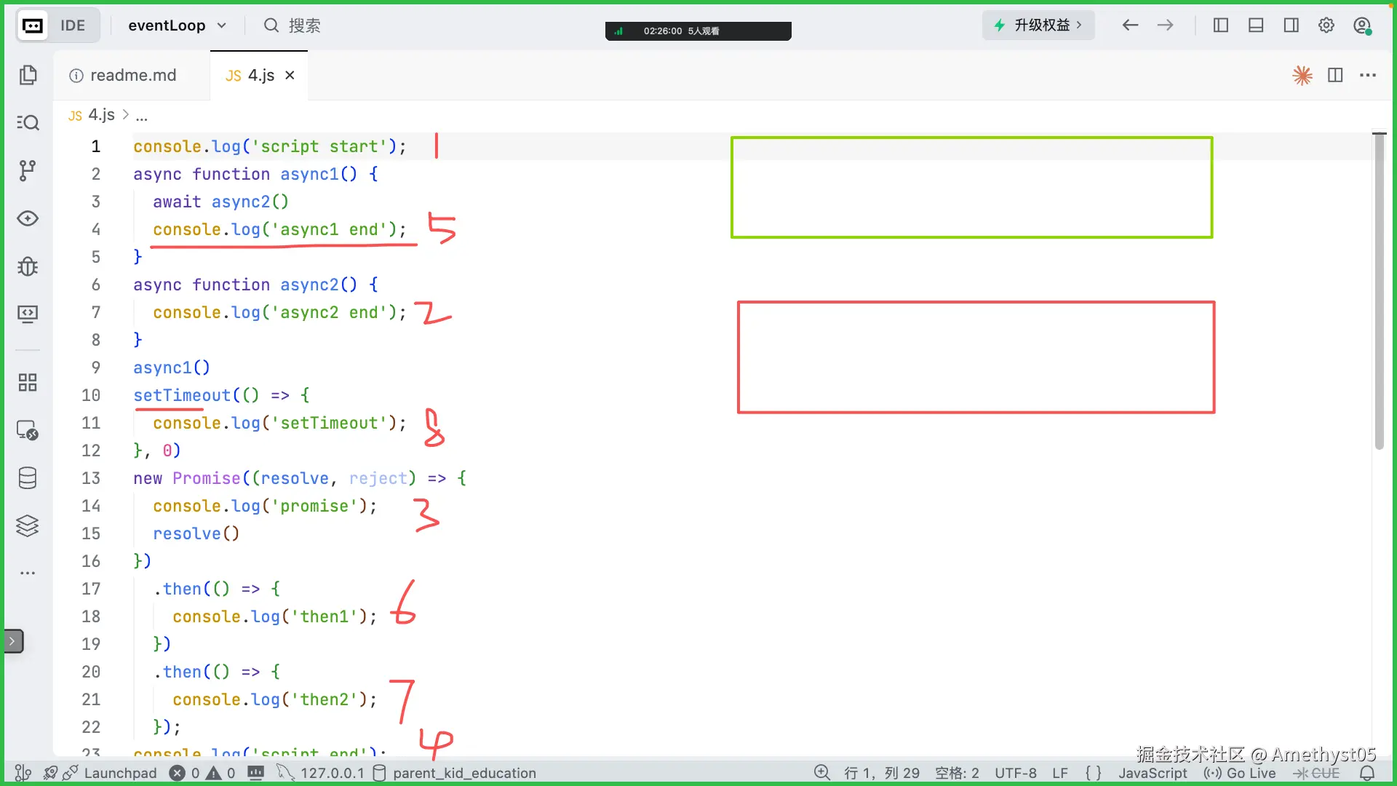Click the breadcrumb ellipsis after 4.js
This screenshot has height=786, width=1397.
click(x=141, y=116)
